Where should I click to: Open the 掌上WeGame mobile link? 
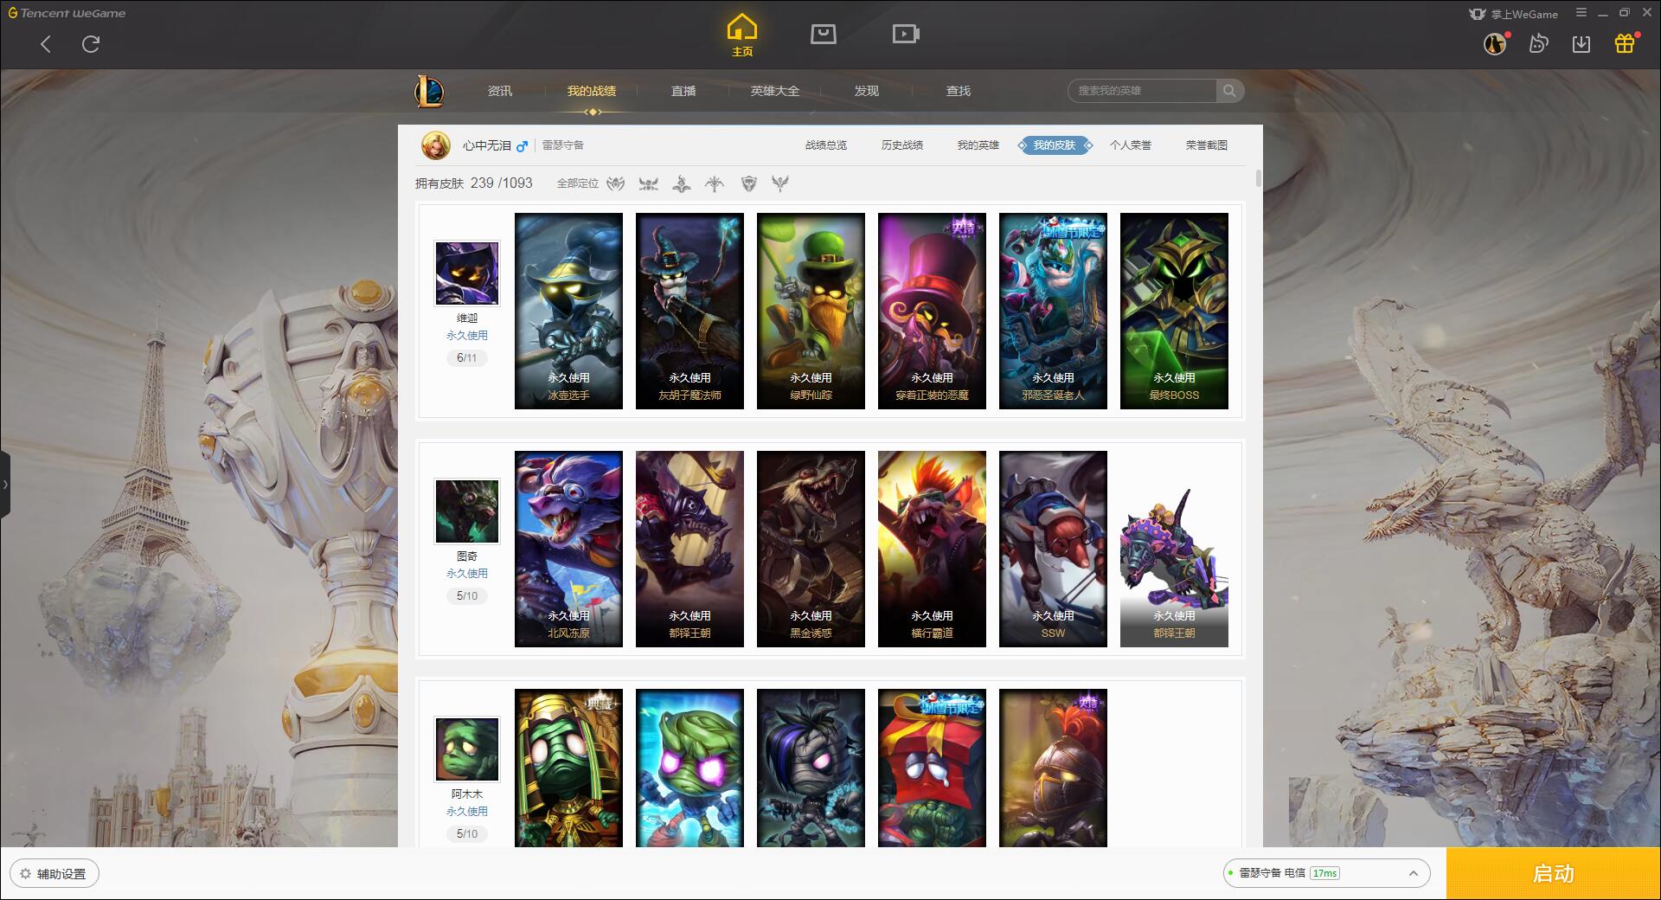1514,14
